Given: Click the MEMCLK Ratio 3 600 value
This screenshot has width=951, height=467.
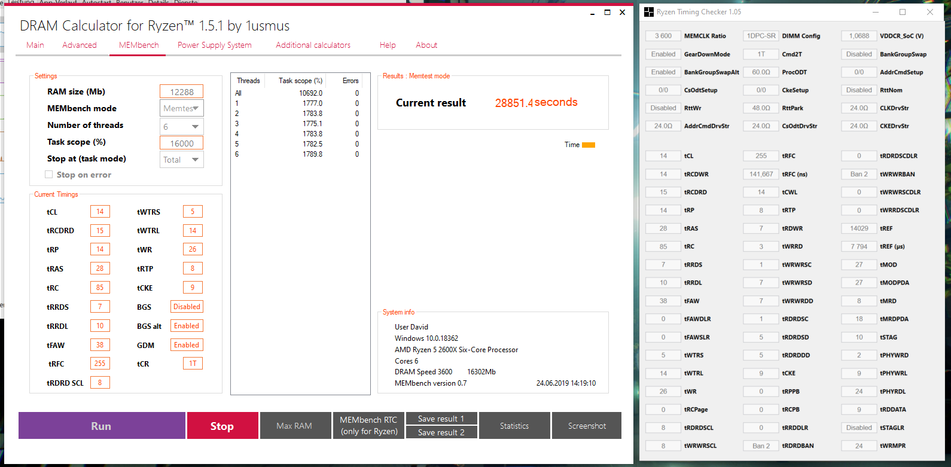Looking at the screenshot, I should 663,36.
